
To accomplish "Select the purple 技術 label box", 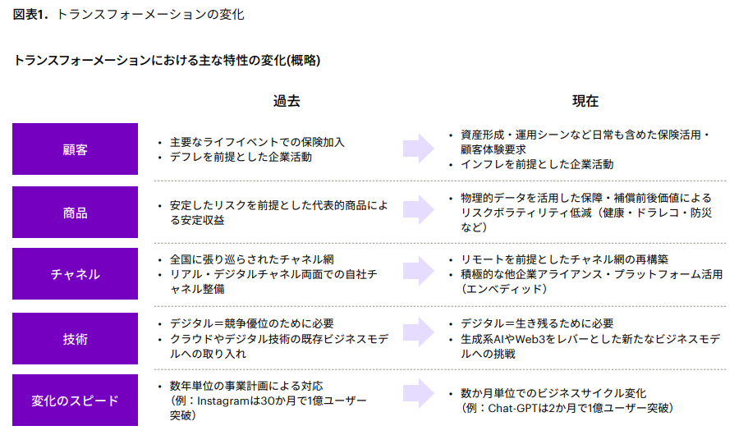I will pyautogui.click(x=75, y=338).
